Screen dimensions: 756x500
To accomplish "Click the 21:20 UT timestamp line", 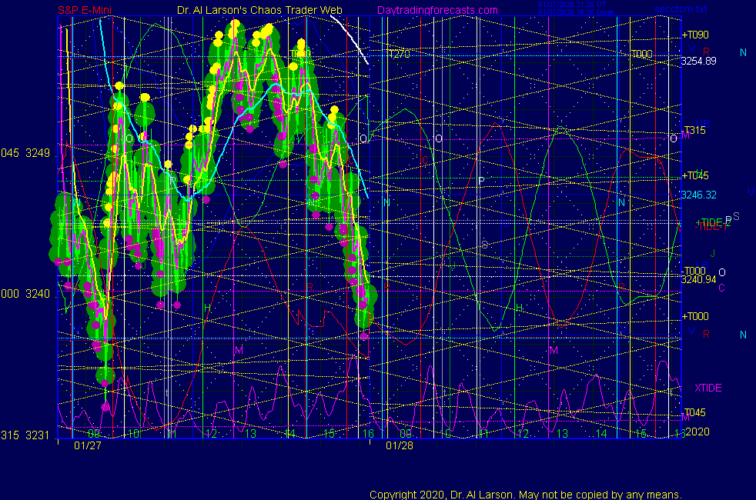I will click(572, 5).
